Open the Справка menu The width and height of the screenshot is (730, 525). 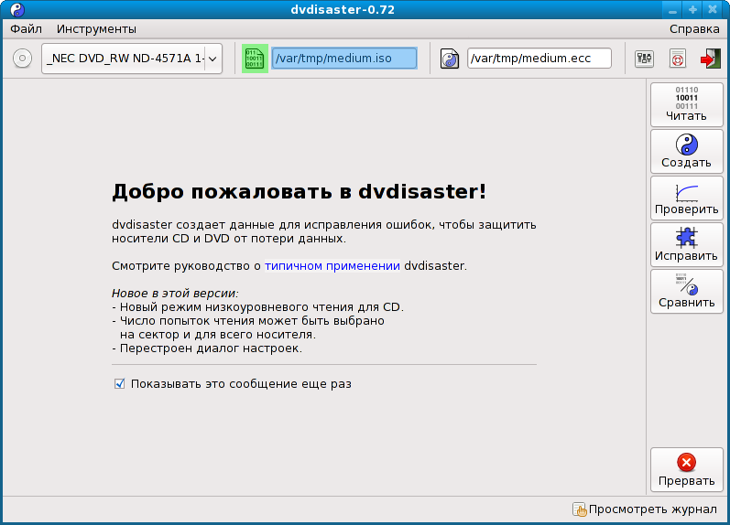(694, 29)
